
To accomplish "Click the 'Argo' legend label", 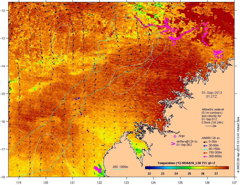I will point(182,136).
